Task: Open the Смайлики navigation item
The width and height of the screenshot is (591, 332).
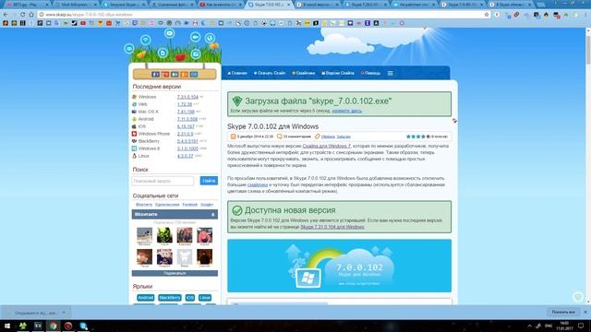Action: coord(304,73)
